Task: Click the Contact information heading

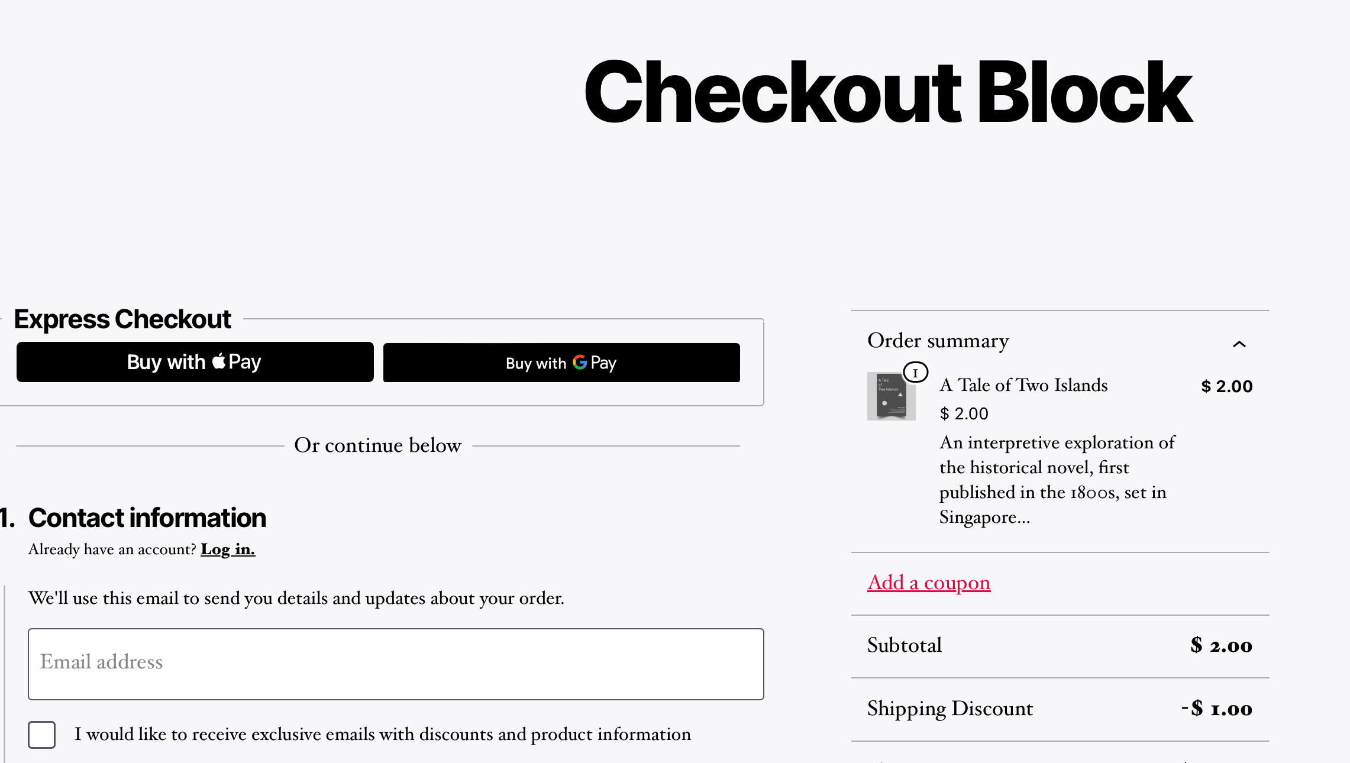Action: 147,518
